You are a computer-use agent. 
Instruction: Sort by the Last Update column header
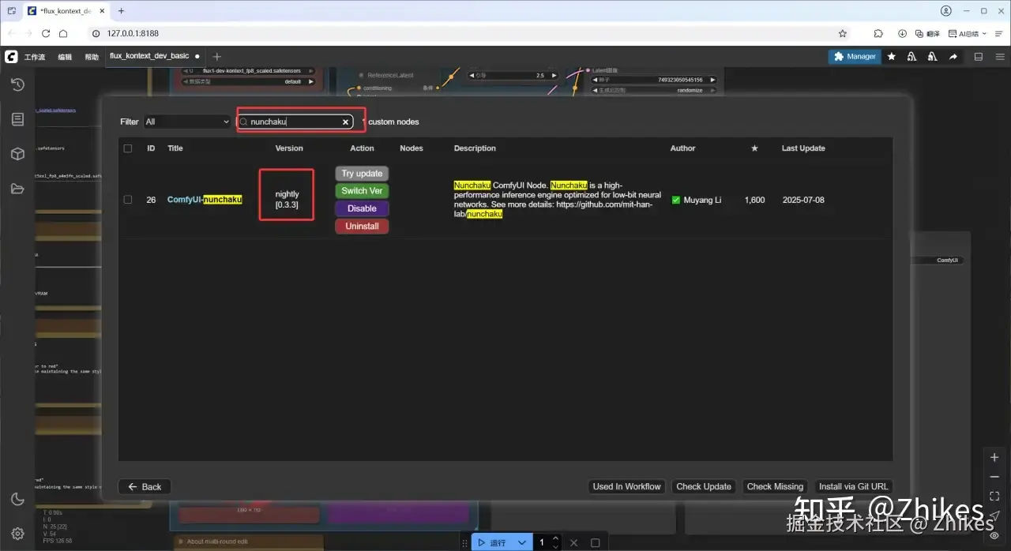coord(803,148)
